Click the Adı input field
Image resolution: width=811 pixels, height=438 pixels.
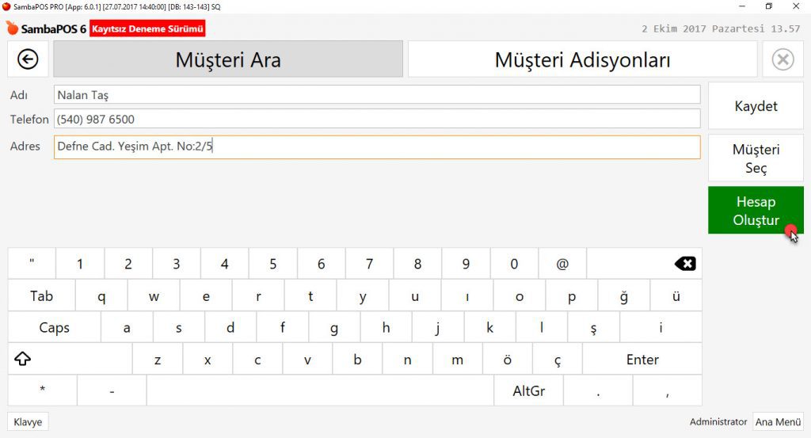(377, 95)
